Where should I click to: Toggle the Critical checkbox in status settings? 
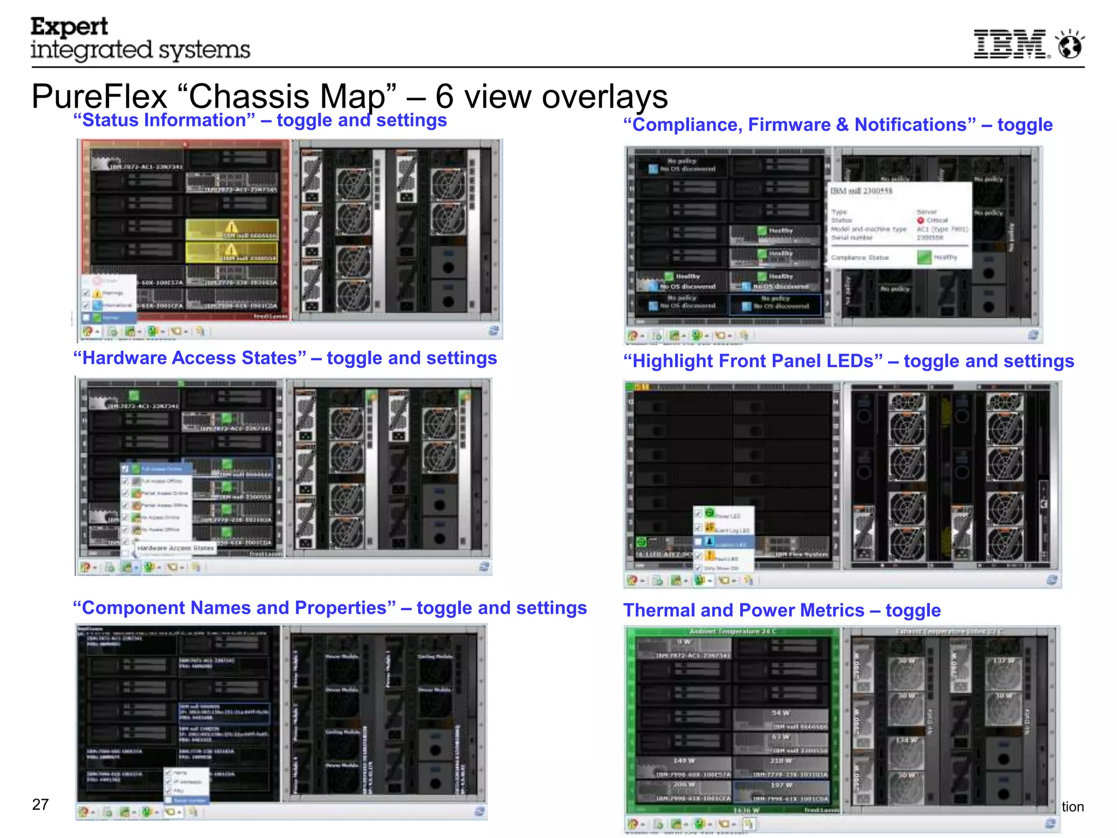click(86, 281)
